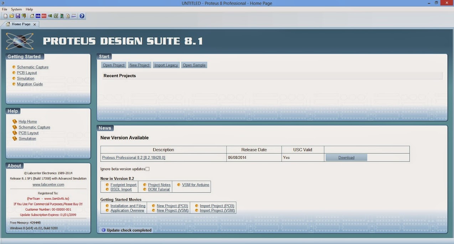The width and height of the screenshot is (454, 244).
Task: Click the Open Project button
Action: point(114,65)
